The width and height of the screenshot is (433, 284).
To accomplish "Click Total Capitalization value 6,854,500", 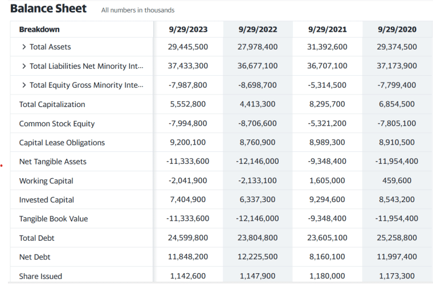I will (397, 104).
